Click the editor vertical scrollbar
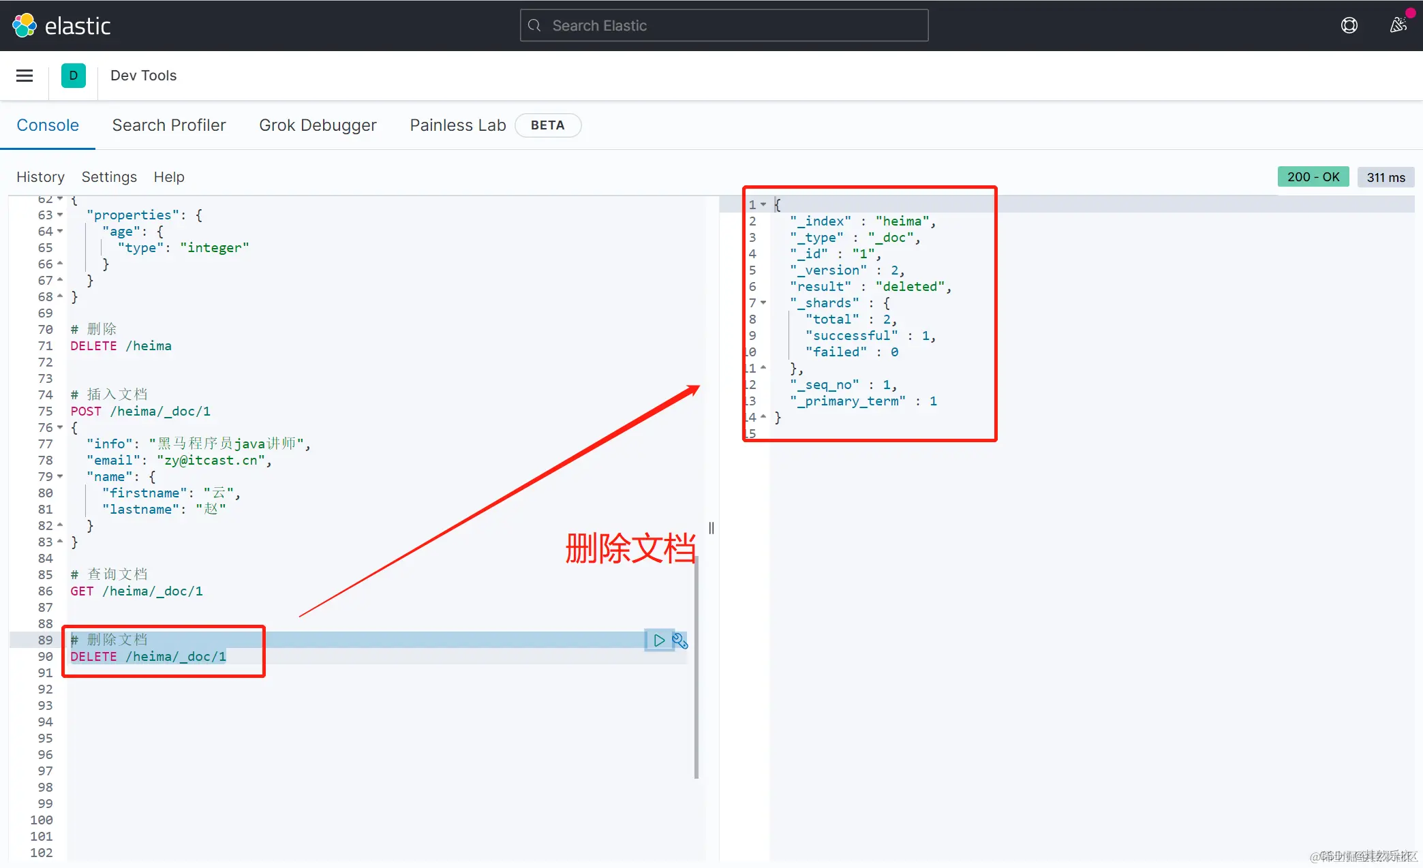The width and height of the screenshot is (1423, 868). click(x=696, y=668)
